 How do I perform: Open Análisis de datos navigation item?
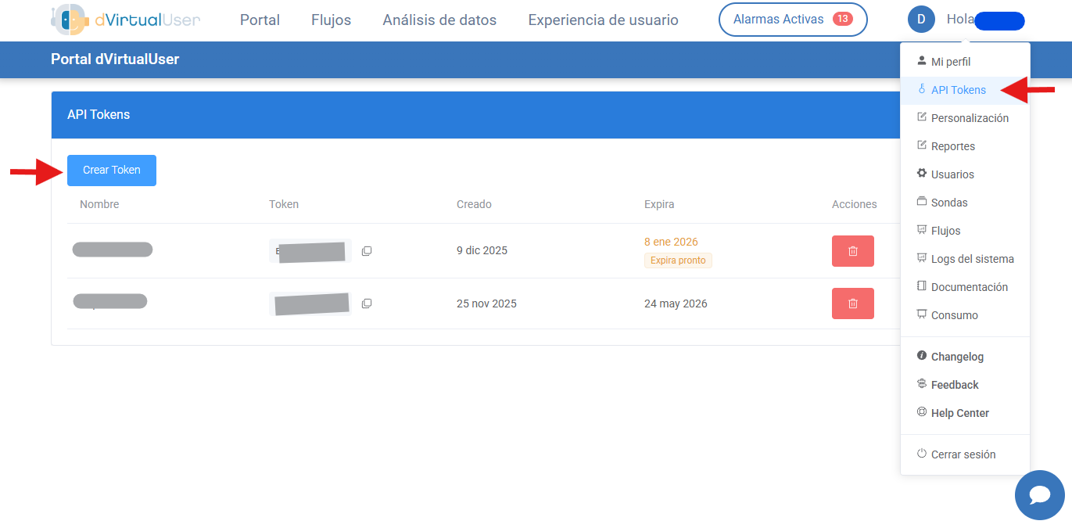439,20
